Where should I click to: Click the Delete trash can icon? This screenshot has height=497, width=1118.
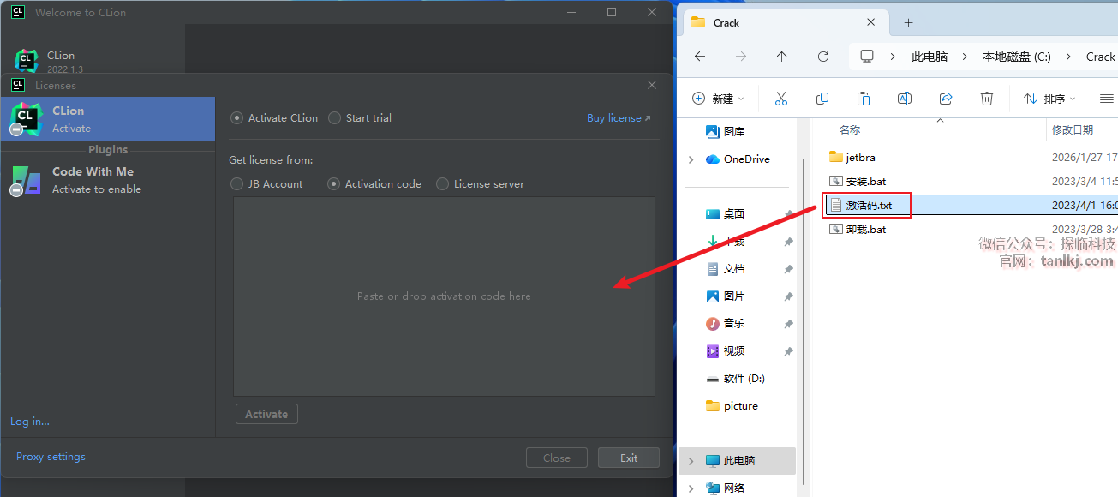(x=987, y=99)
